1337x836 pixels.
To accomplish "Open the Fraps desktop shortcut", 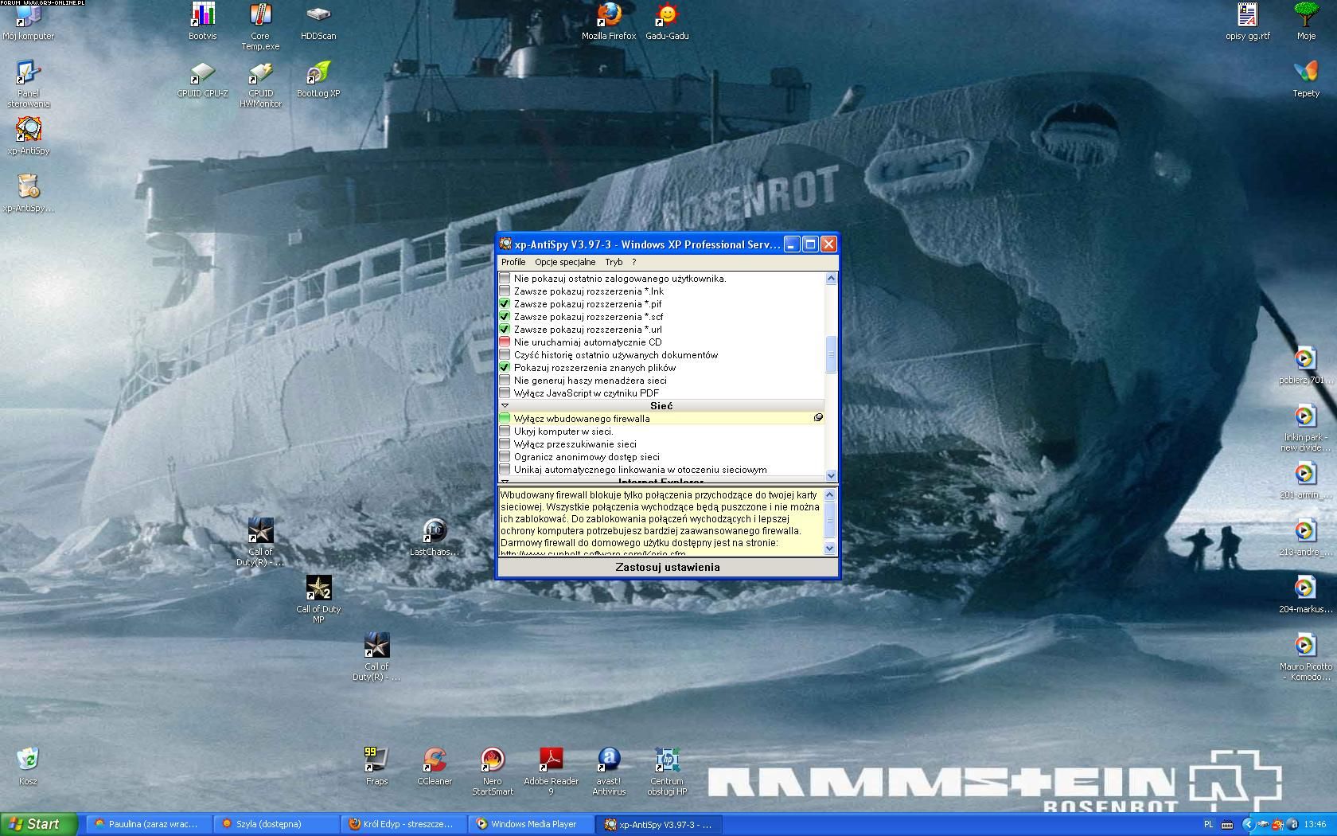I will (x=376, y=767).
